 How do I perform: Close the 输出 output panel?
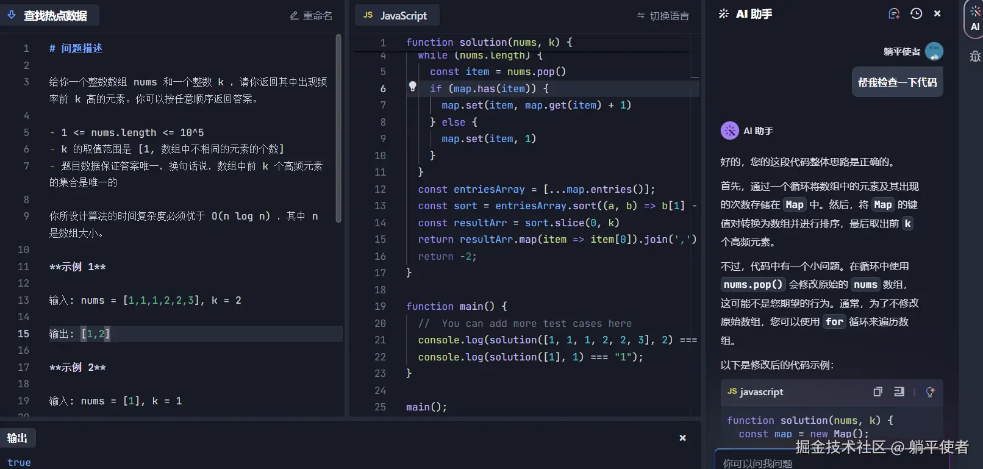coord(682,438)
